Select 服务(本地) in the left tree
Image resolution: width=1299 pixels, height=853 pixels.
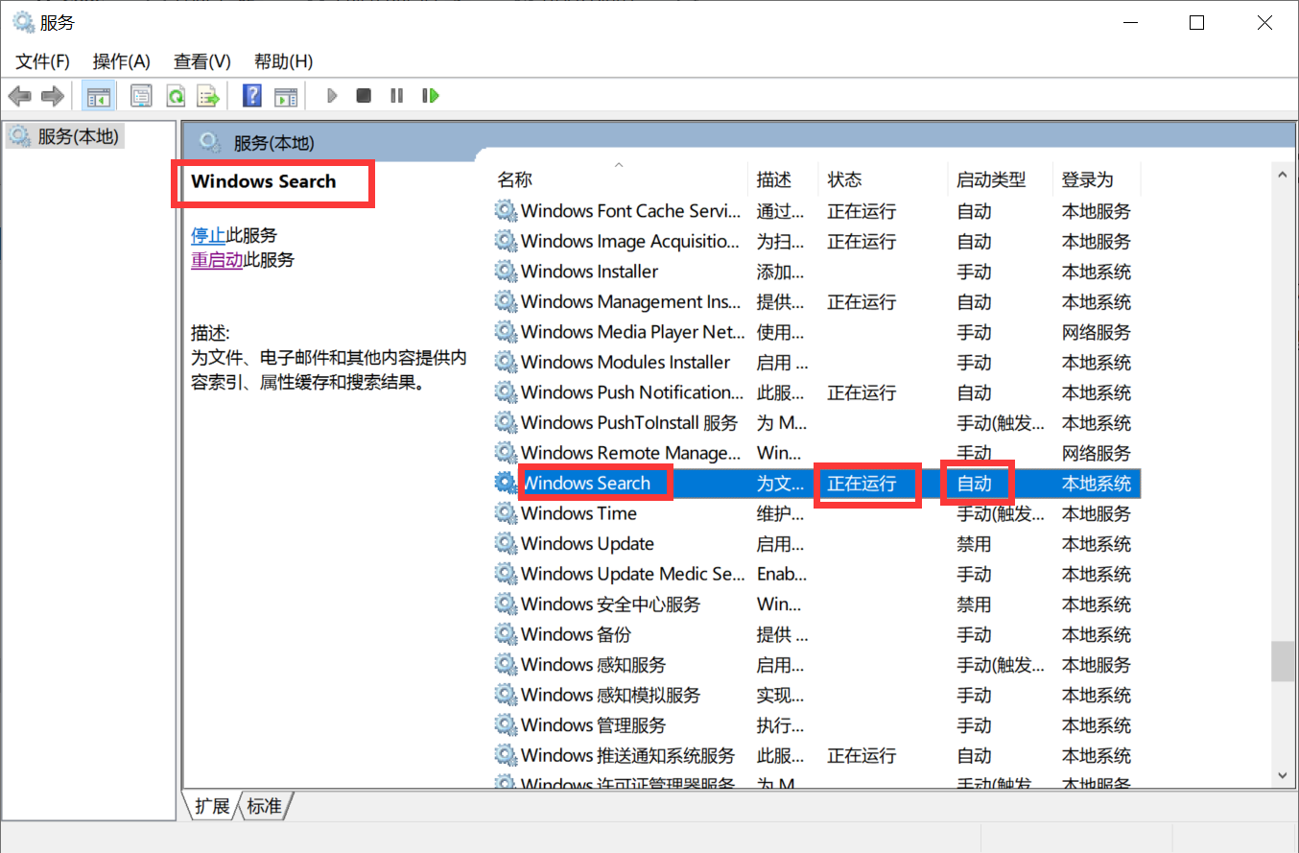[66, 136]
